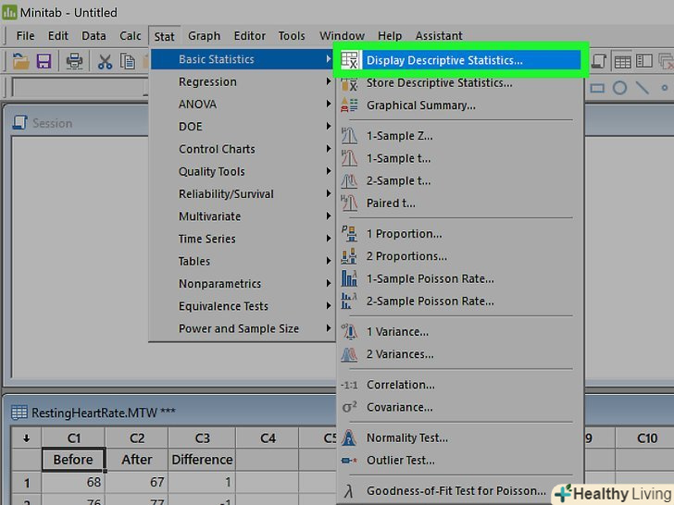Click the Goodness-of-Fit lambda icon
Image resolution: width=674 pixels, height=505 pixels.
(349, 491)
